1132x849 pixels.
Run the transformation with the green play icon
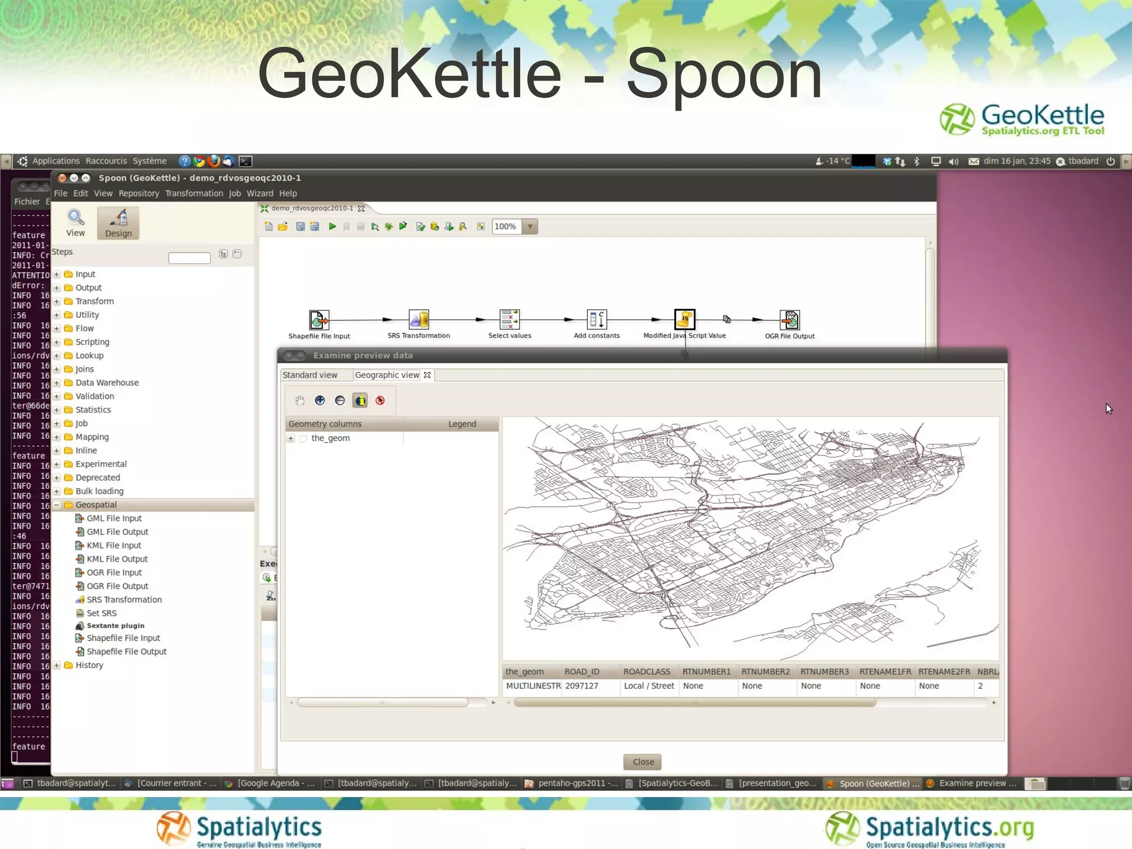tap(332, 226)
